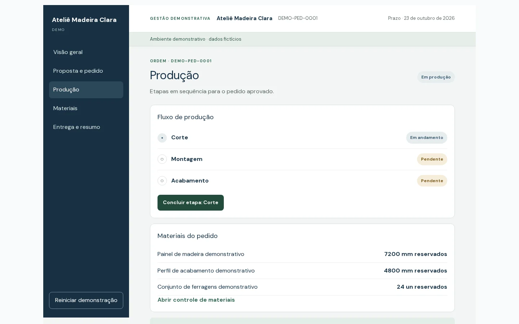Click the DEMO-PED-0001 code in the header

point(298,18)
